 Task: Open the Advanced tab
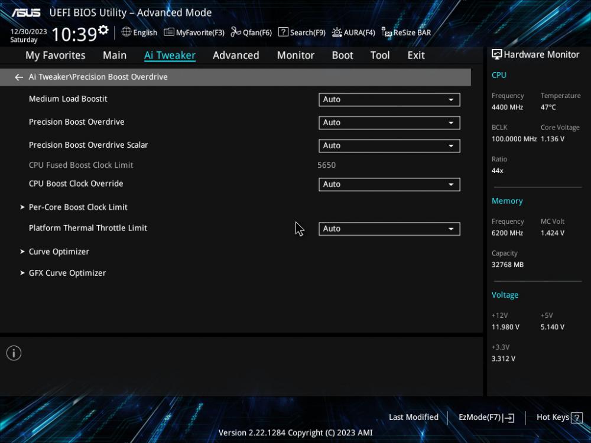pos(236,56)
